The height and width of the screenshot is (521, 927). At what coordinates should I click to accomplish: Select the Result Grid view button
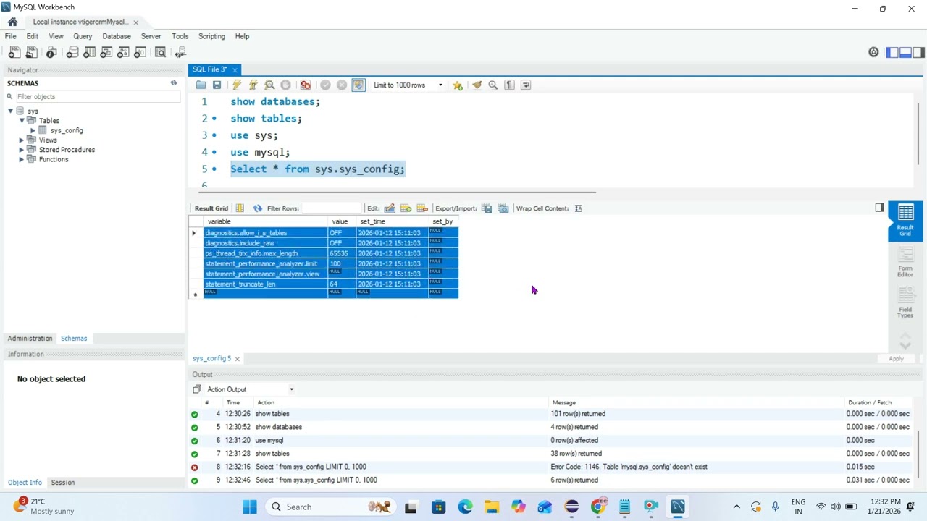click(x=905, y=221)
